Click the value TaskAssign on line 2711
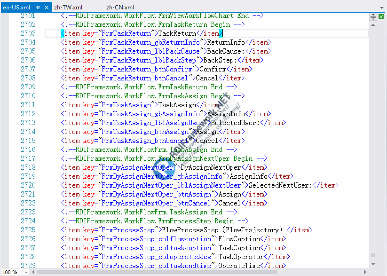387x276 pixels. 177,105
